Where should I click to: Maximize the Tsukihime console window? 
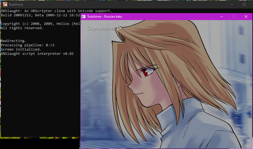click(244, 4)
